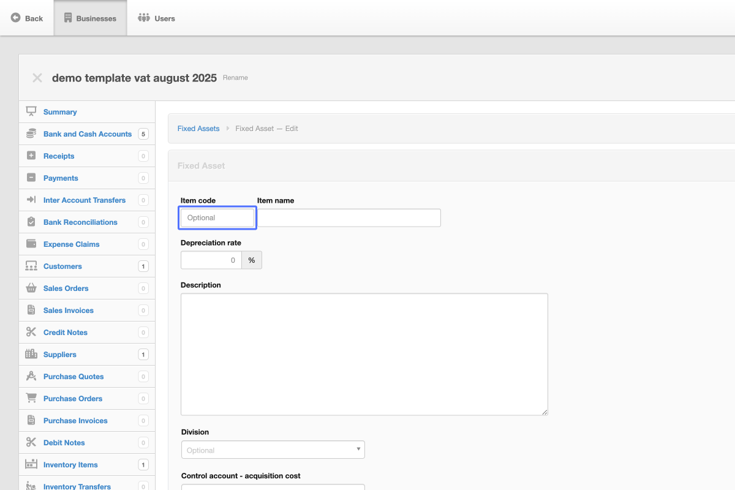Click inside the Description text area

point(364,354)
